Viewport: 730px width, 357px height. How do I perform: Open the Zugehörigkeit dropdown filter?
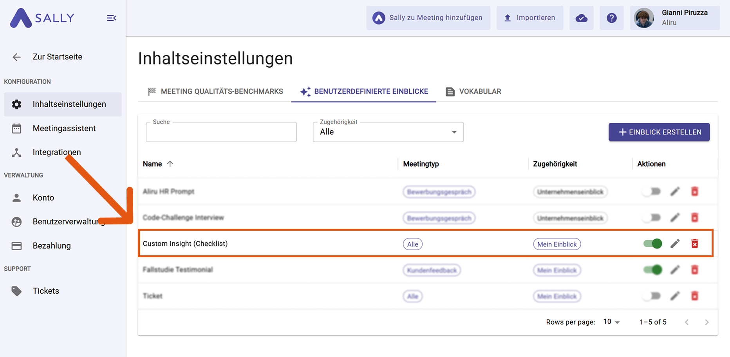point(388,132)
